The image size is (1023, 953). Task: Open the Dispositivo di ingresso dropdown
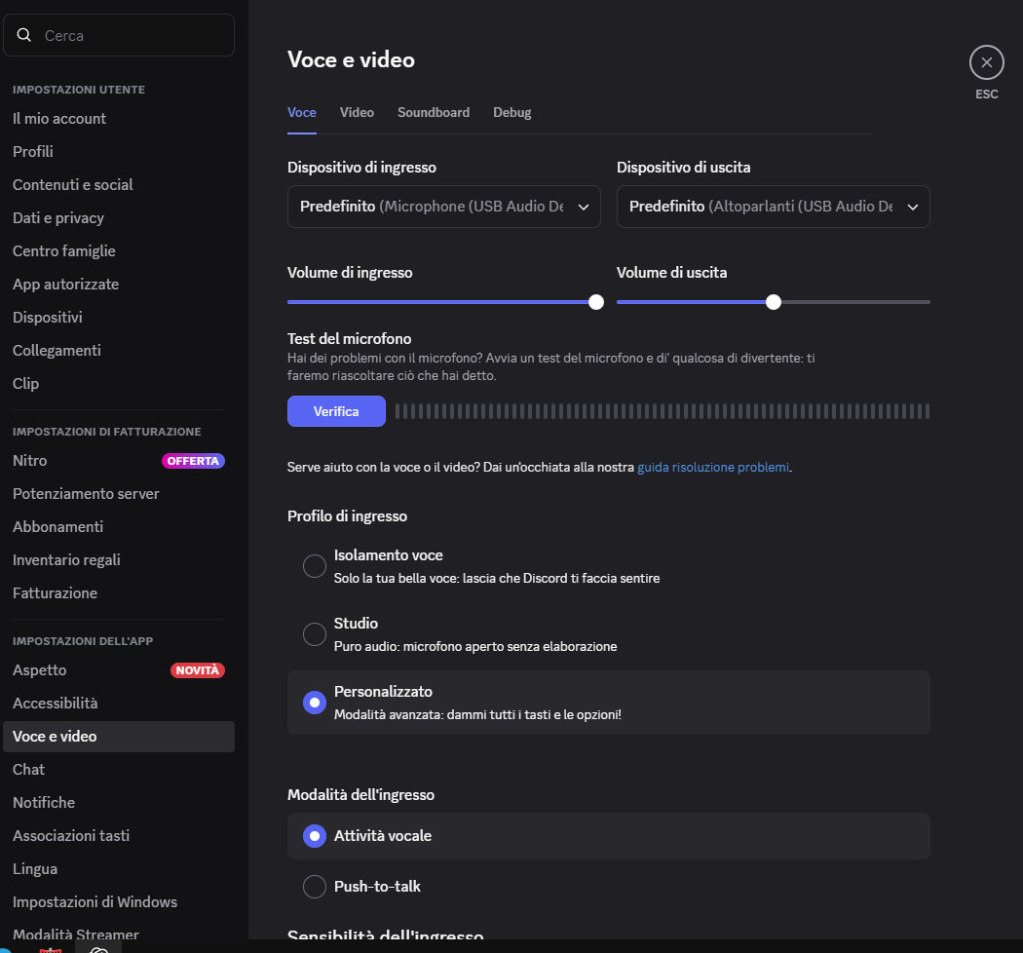[443, 207]
